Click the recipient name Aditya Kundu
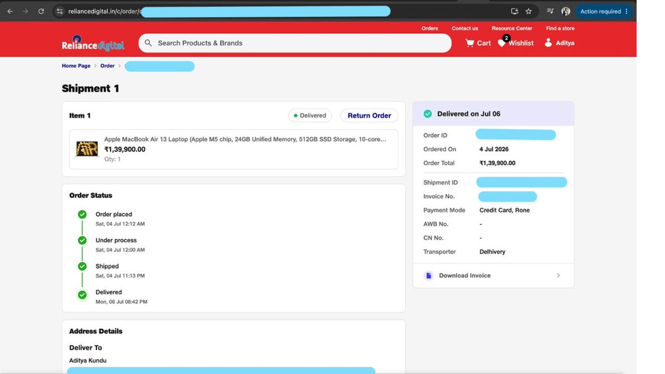 pyautogui.click(x=88, y=361)
